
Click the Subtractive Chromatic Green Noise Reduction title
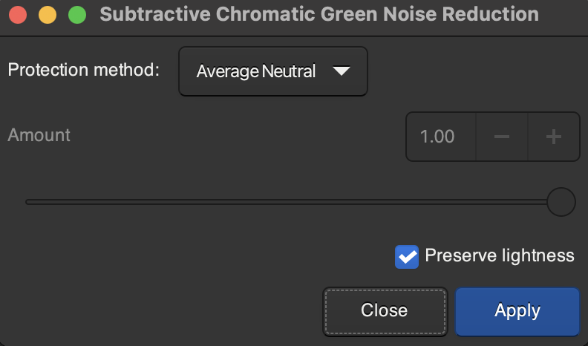click(x=319, y=15)
